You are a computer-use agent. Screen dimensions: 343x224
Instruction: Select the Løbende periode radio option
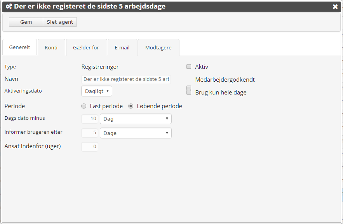coord(131,106)
